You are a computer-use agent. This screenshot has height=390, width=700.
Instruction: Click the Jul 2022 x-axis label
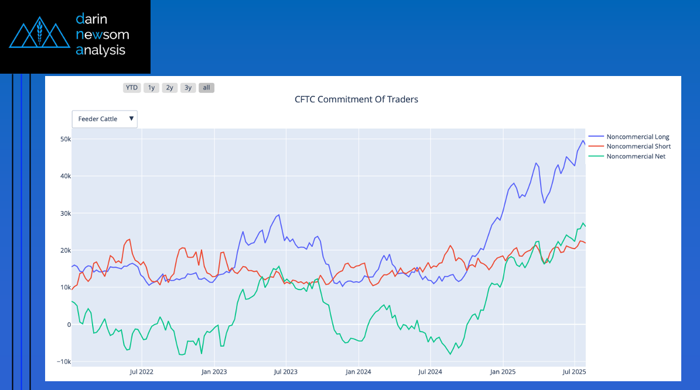coord(141,371)
